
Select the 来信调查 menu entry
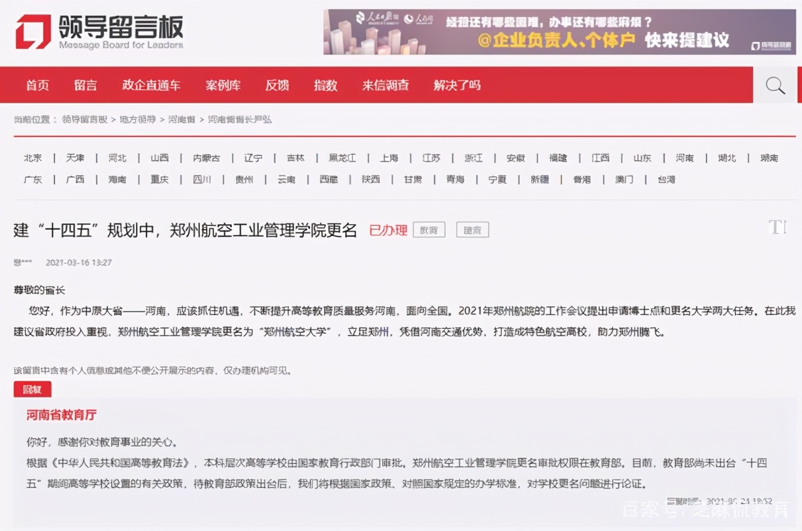tap(385, 85)
